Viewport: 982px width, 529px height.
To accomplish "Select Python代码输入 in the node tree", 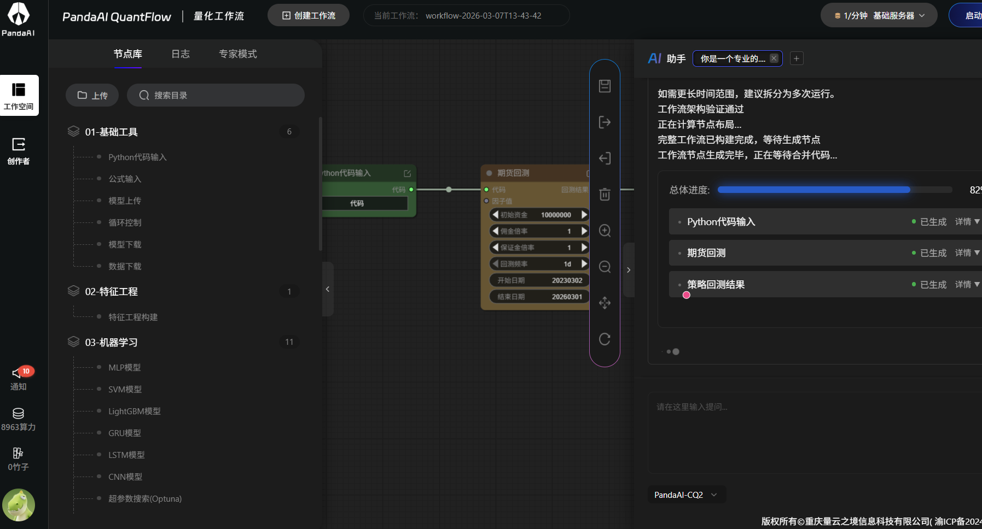I will coord(137,157).
